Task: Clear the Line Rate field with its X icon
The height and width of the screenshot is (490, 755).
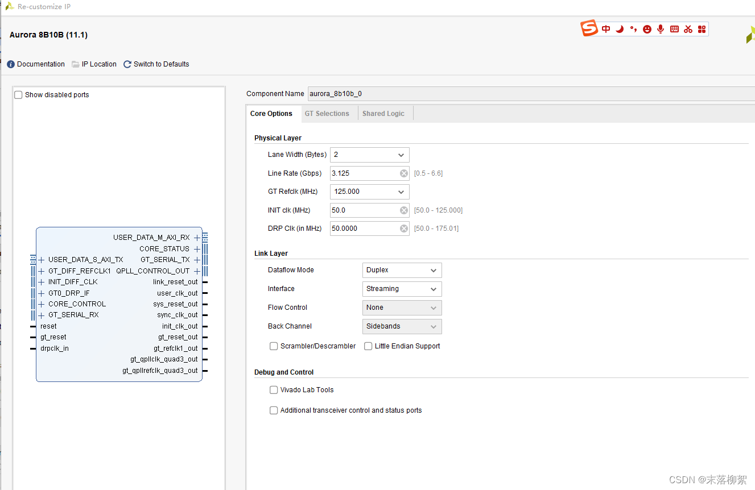Action: pos(403,173)
